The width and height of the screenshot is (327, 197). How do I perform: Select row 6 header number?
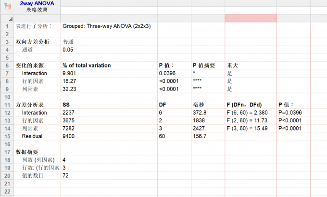pos(7,66)
